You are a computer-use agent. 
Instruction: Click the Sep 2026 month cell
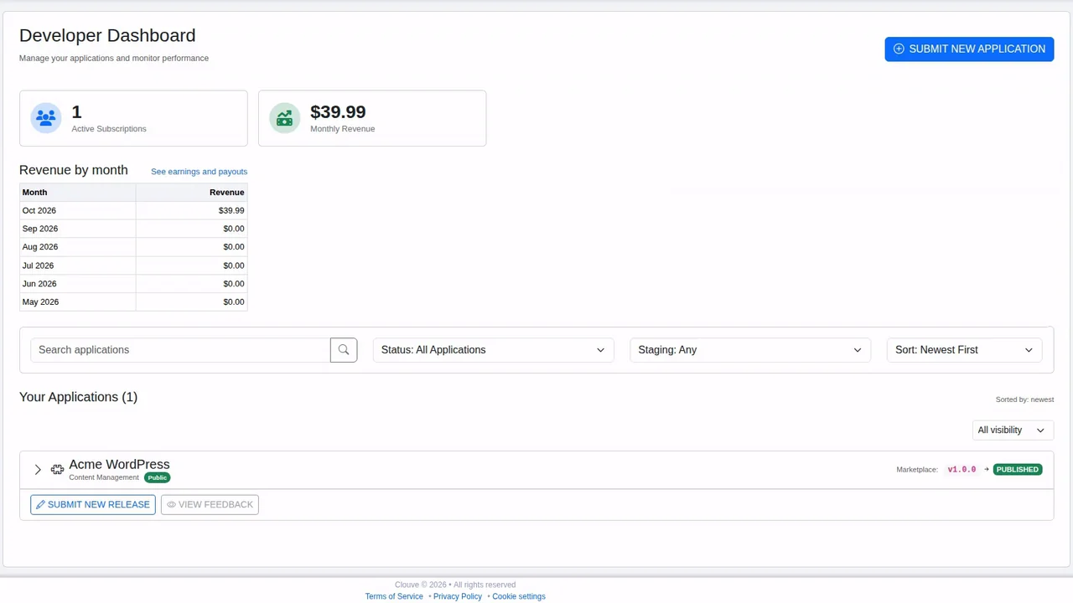coord(77,229)
